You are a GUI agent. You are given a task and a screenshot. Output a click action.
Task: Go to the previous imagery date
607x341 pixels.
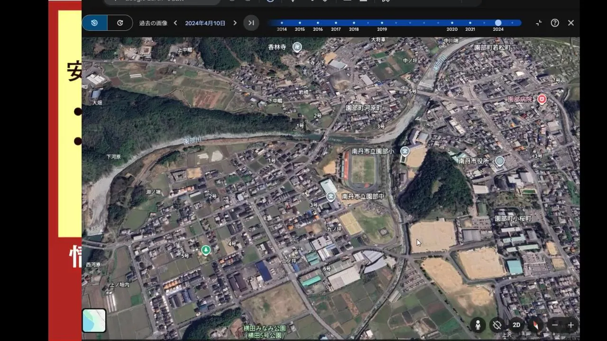[175, 23]
